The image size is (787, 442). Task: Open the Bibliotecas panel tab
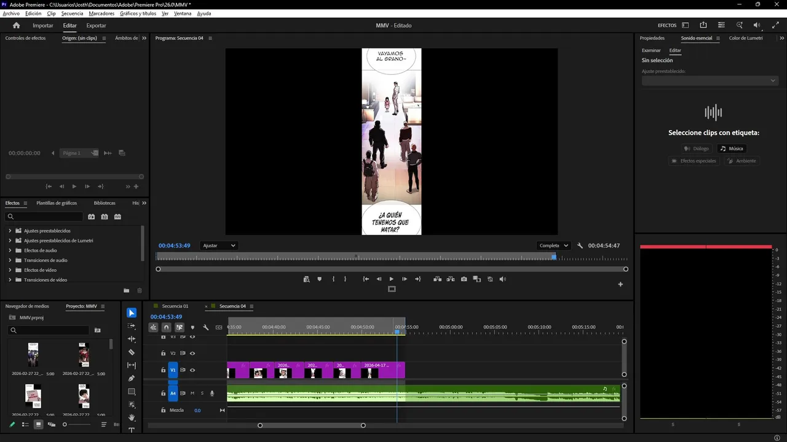click(x=105, y=203)
